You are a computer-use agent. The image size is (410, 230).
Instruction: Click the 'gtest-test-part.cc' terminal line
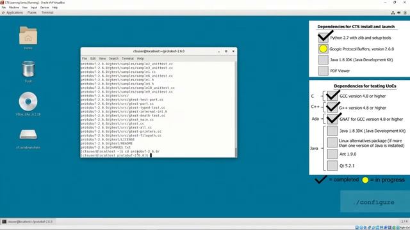pos(122,100)
